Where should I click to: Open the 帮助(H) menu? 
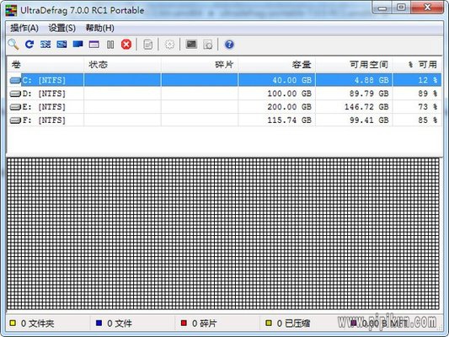[100, 28]
